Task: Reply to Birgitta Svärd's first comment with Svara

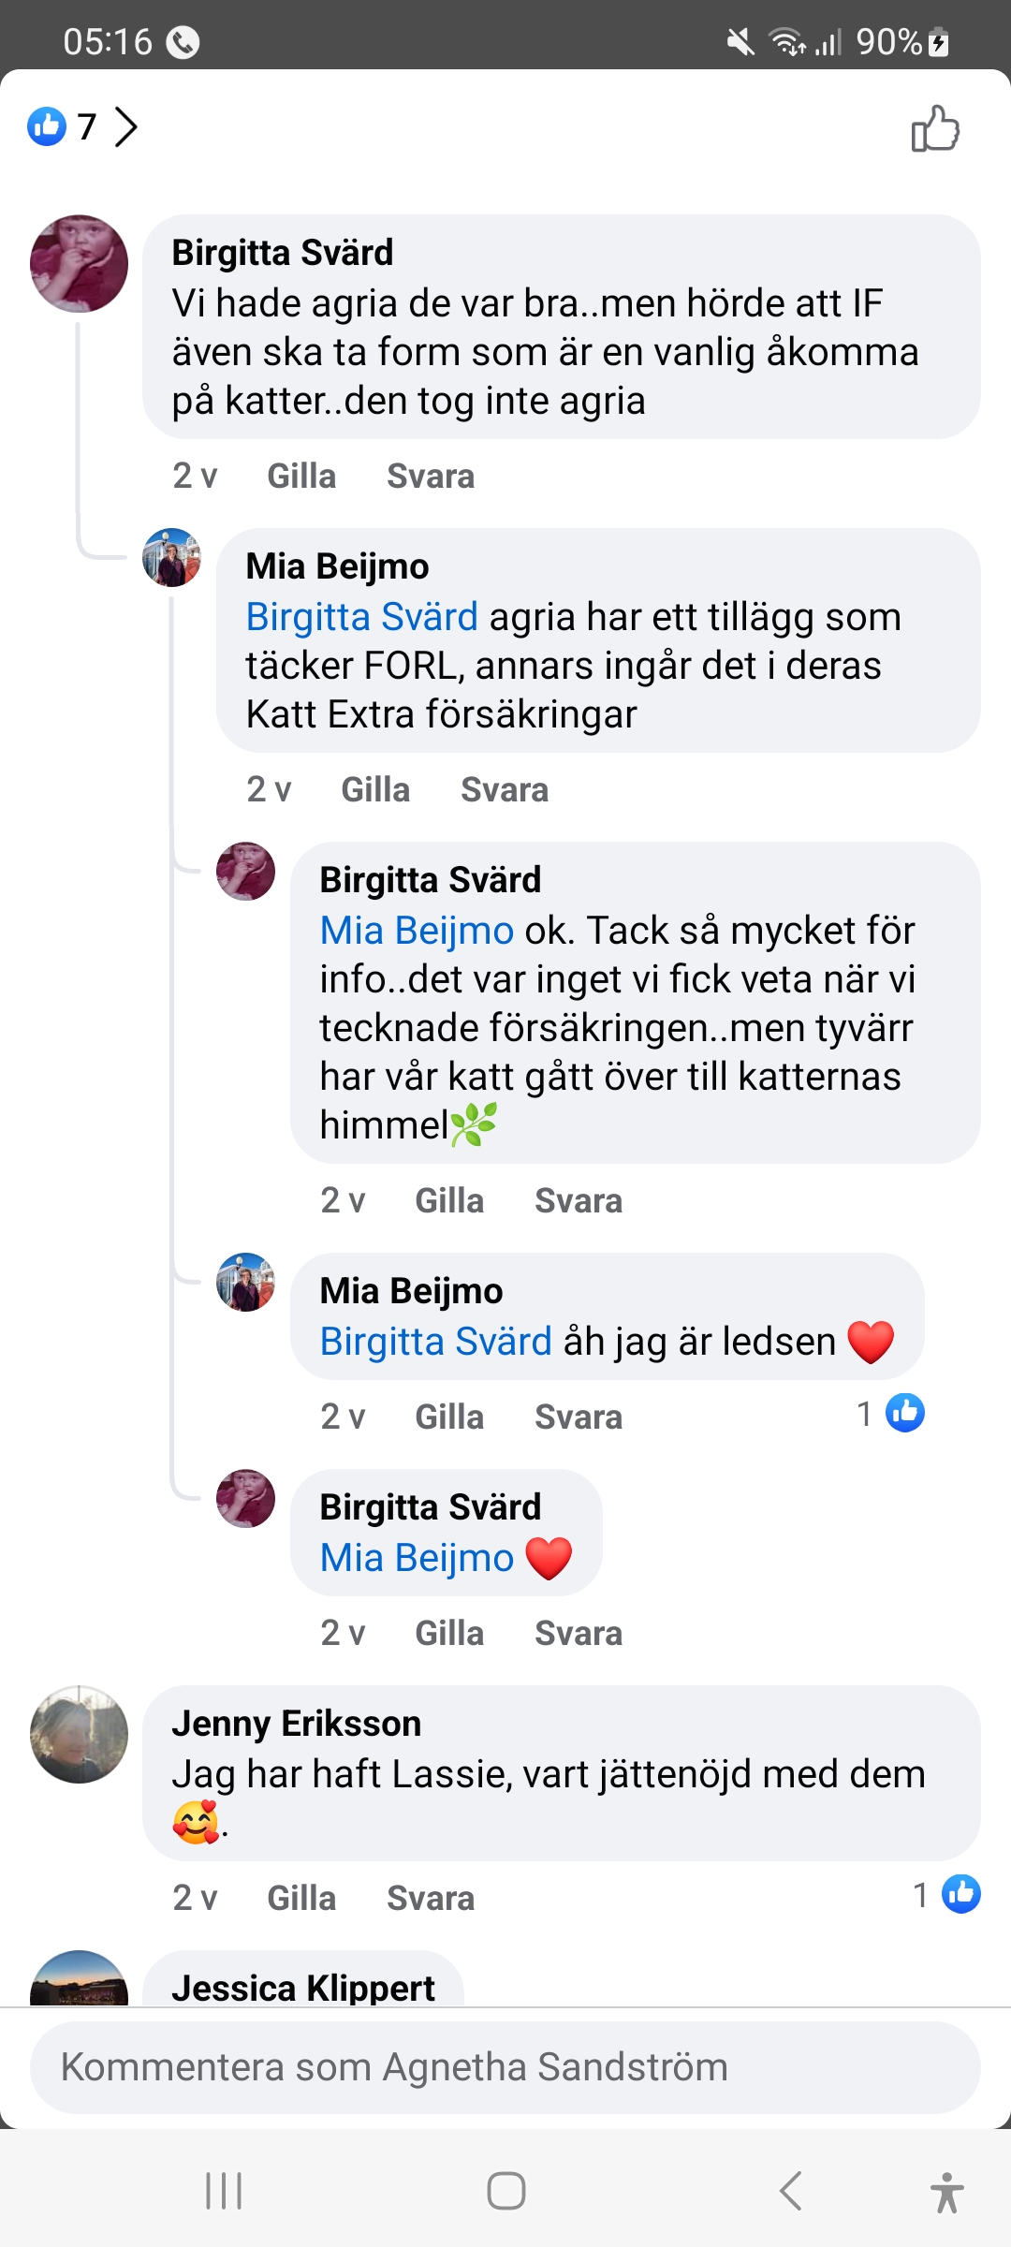Action: tap(431, 477)
